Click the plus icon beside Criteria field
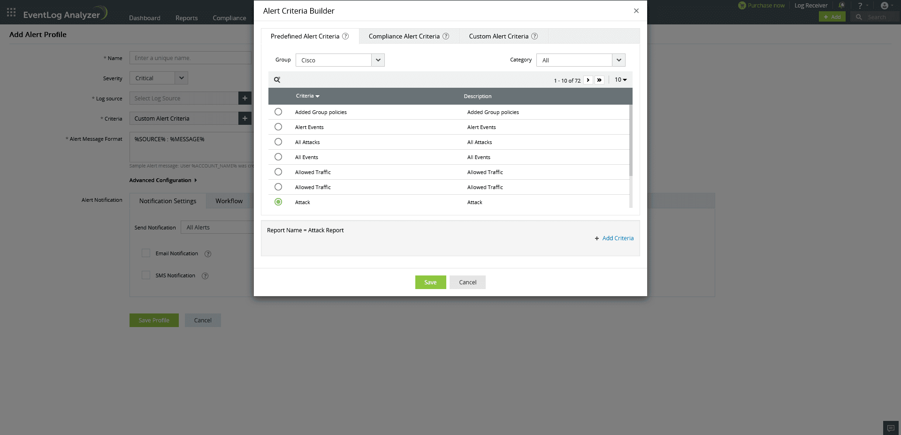Viewport: 901px width, 435px height. 245,119
